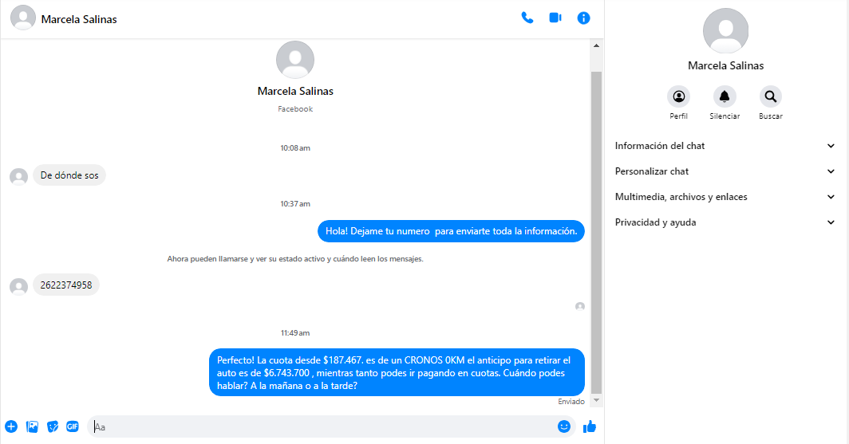Screen dimensions: 849x444
Task: Search in conversation with Buscar
Action: click(x=770, y=97)
